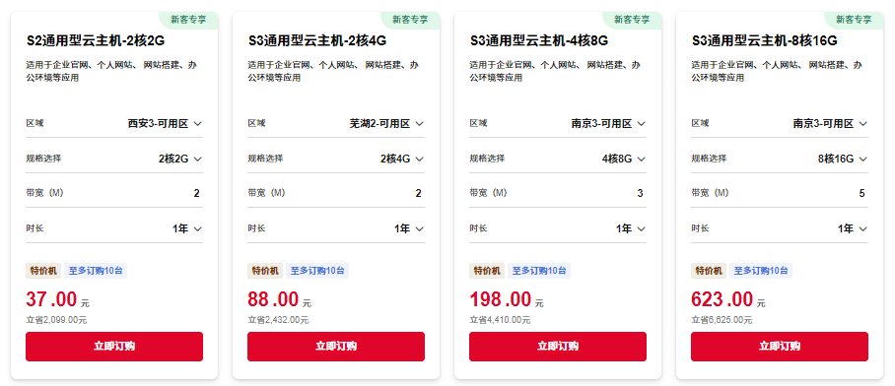Order the 198.00元 S3 4核8G host
The height and width of the screenshot is (386, 895).
pyautogui.click(x=558, y=347)
